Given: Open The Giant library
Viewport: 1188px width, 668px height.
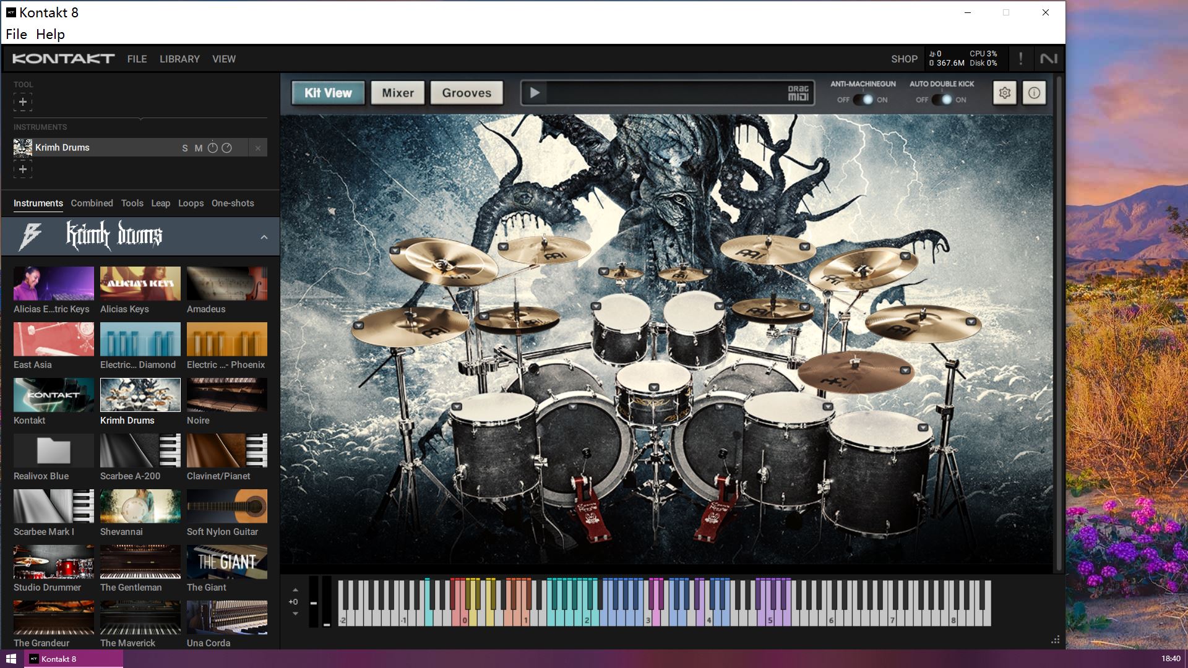Looking at the screenshot, I should (227, 562).
